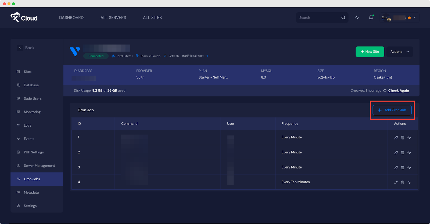The width and height of the screenshot is (430, 224).
Task: Go back using the Back button
Action: pyautogui.click(x=27, y=48)
